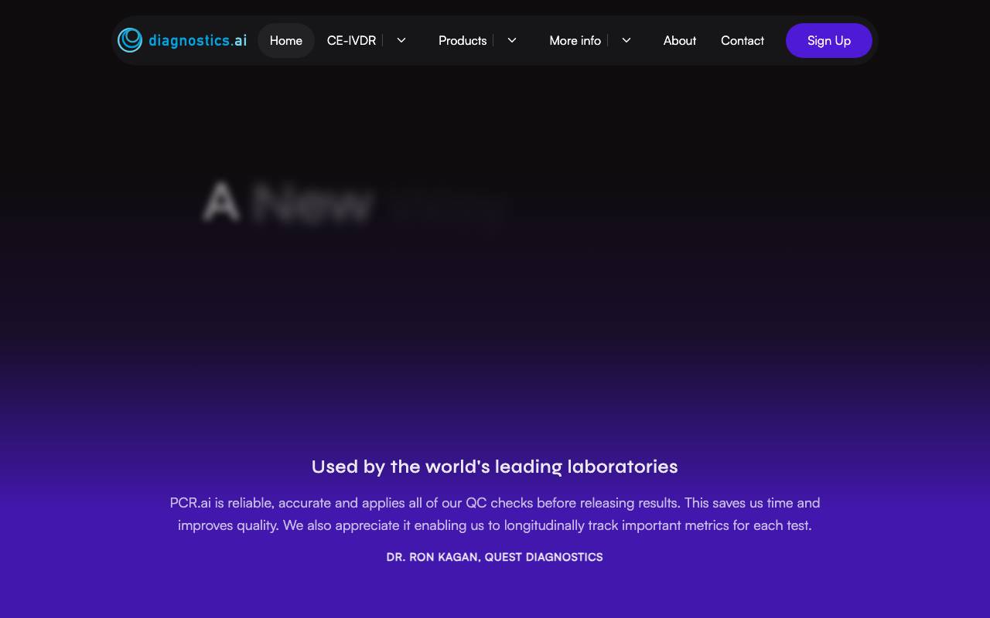
Task: Navigate to the About page
Action: (680, 40)
